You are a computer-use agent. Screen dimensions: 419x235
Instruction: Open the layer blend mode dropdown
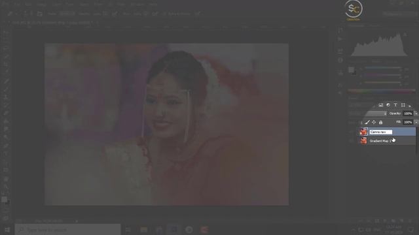tap(368, 114)
